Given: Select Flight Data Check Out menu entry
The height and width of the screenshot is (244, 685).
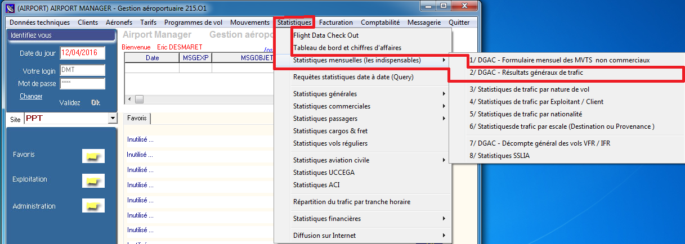Looking at the screenshot, I should [x=326, y=35].
